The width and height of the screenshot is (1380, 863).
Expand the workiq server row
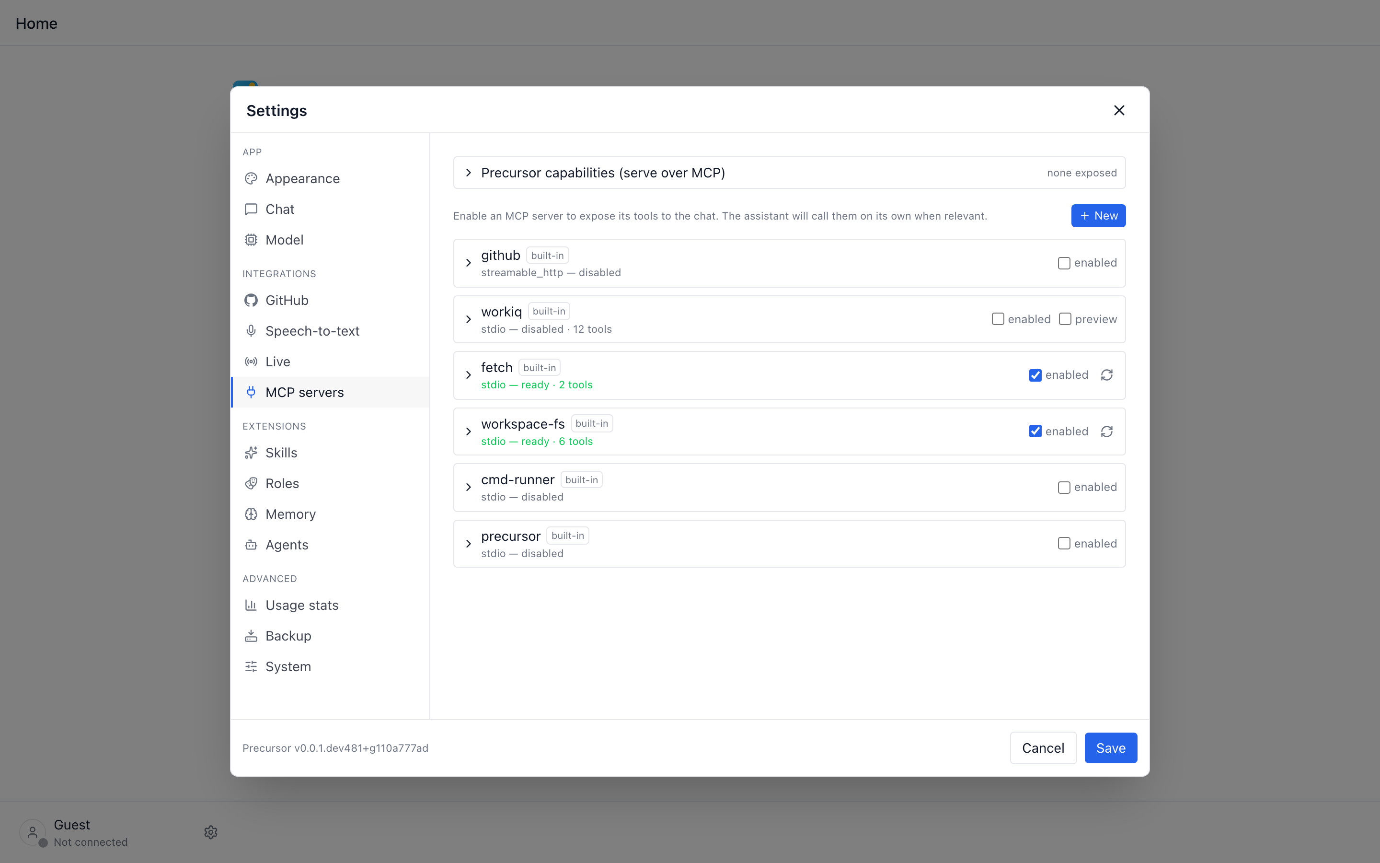click(x=468, y=319)
